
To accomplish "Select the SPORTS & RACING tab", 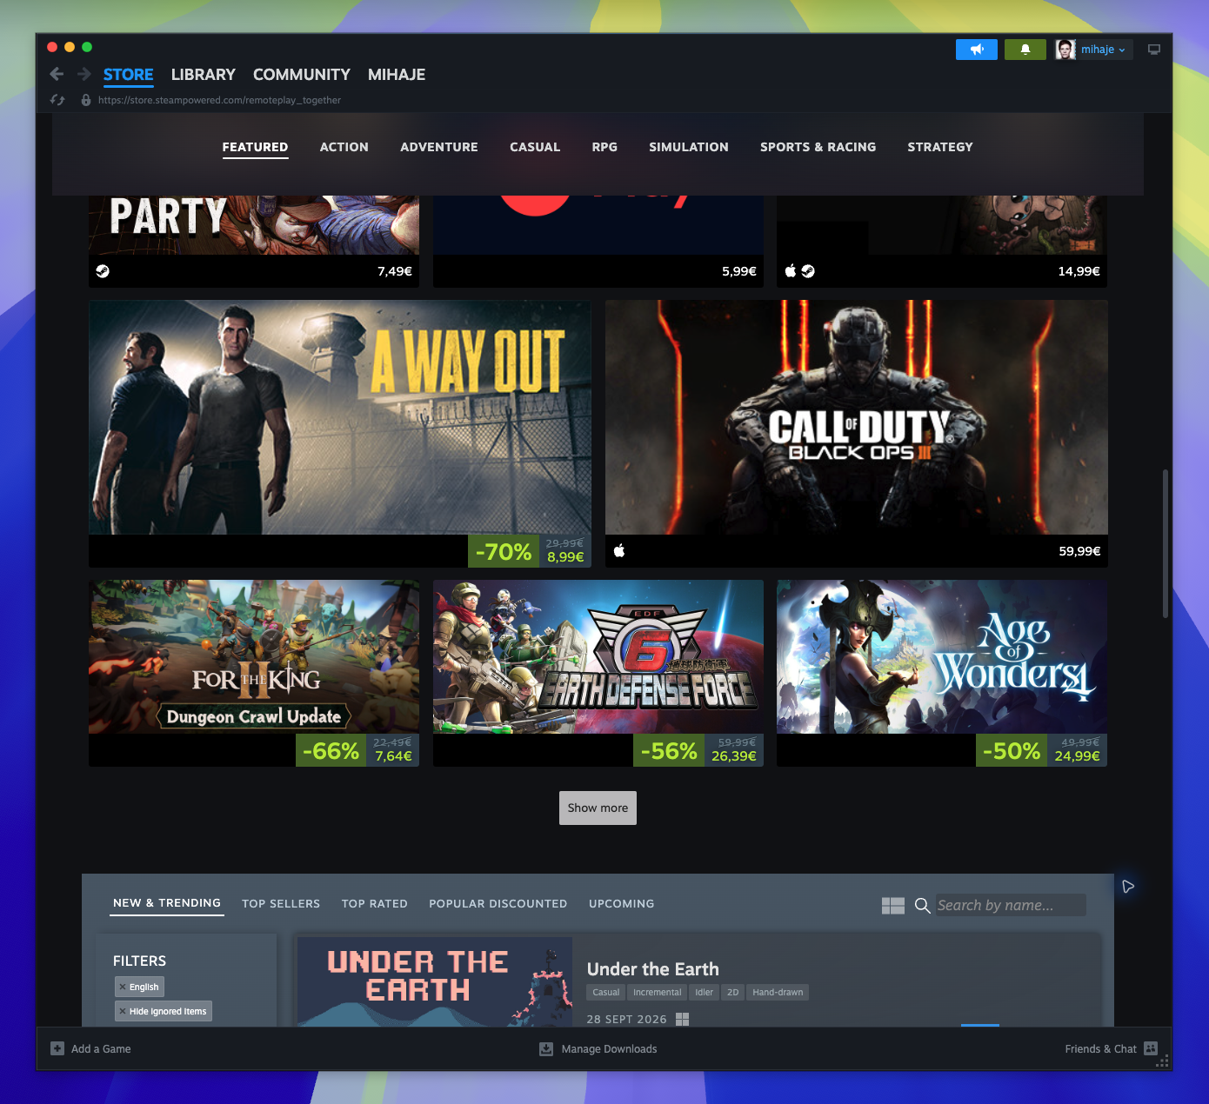I will click(818, 147).
